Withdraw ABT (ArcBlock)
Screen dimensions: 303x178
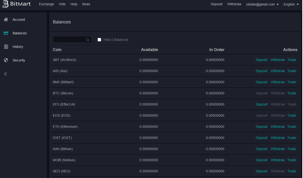point(277,60)
